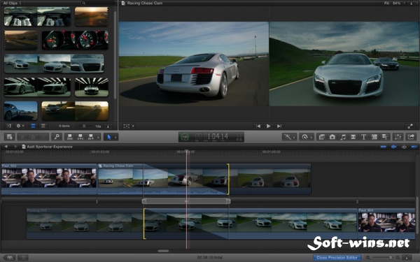Show the Titles browser T icon
The width and height of the screenshot is (420, 262).
pyautogui.click(x=363, y=137)
